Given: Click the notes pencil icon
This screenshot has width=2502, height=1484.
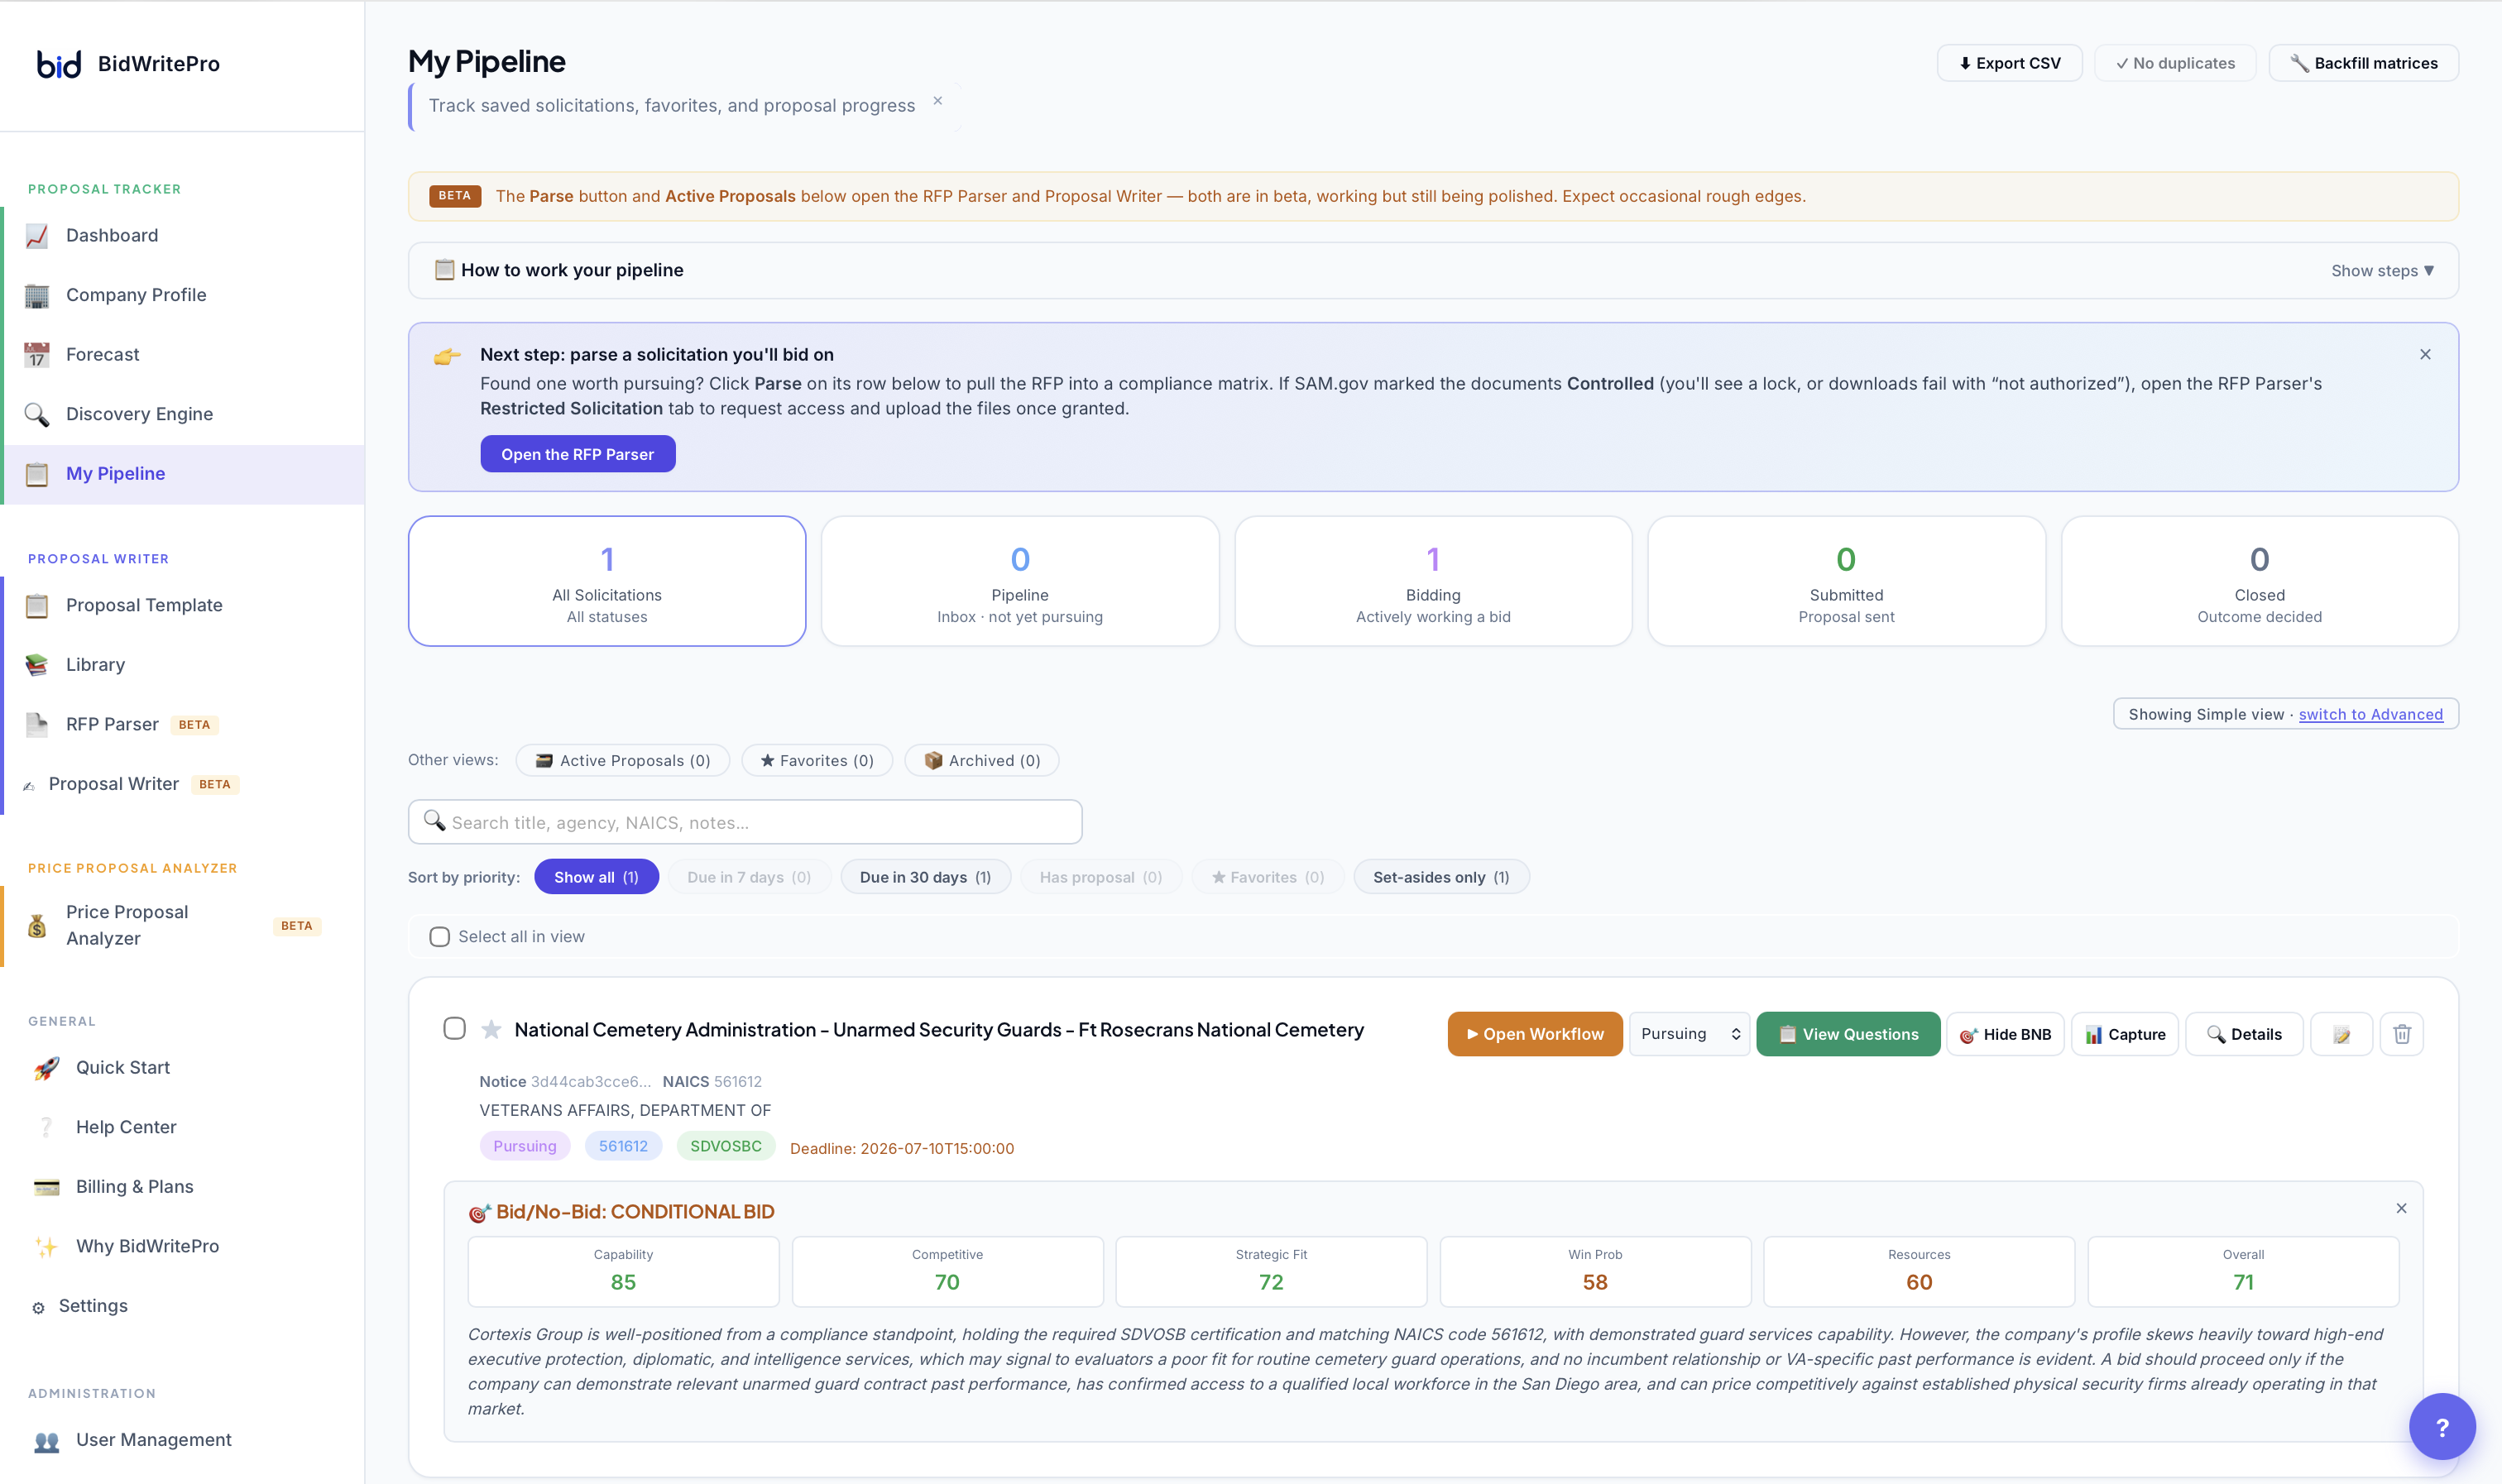Looking at the screenshot, I should 2341,1034.
